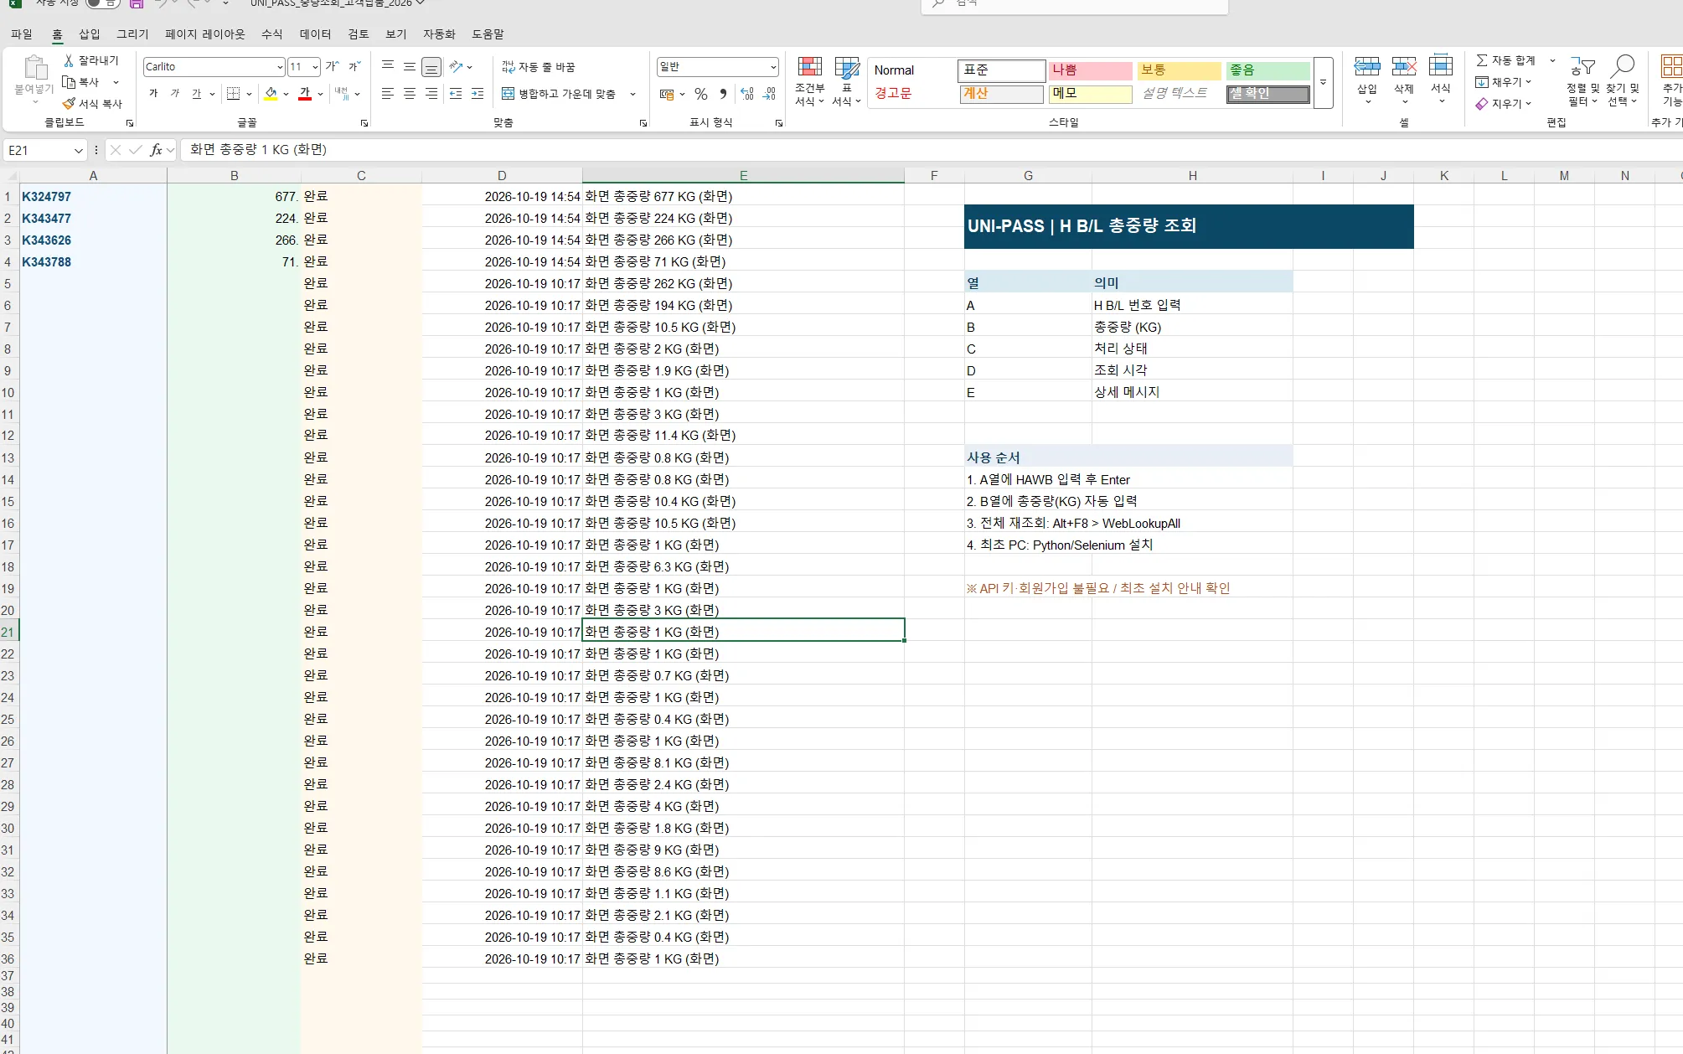
Task: Open the number format 일반 dropdown
Action: [772, 67]
